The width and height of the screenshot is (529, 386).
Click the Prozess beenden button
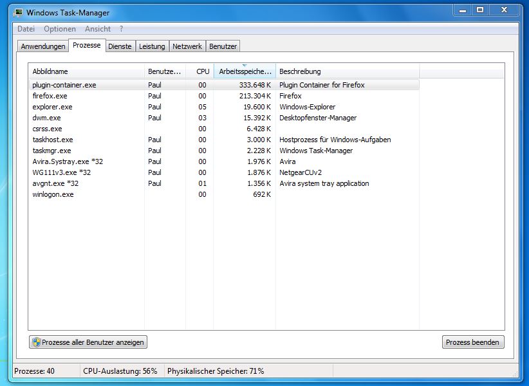[x=473, y=342]
